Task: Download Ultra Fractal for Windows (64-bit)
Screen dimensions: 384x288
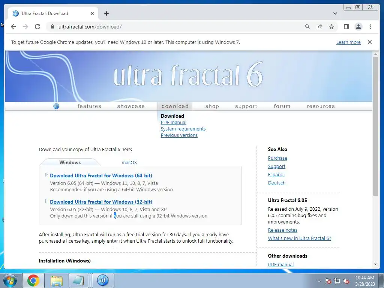Action: point(101,175)
